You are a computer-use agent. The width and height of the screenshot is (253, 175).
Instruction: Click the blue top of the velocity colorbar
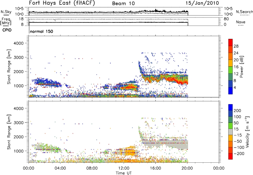231,107
